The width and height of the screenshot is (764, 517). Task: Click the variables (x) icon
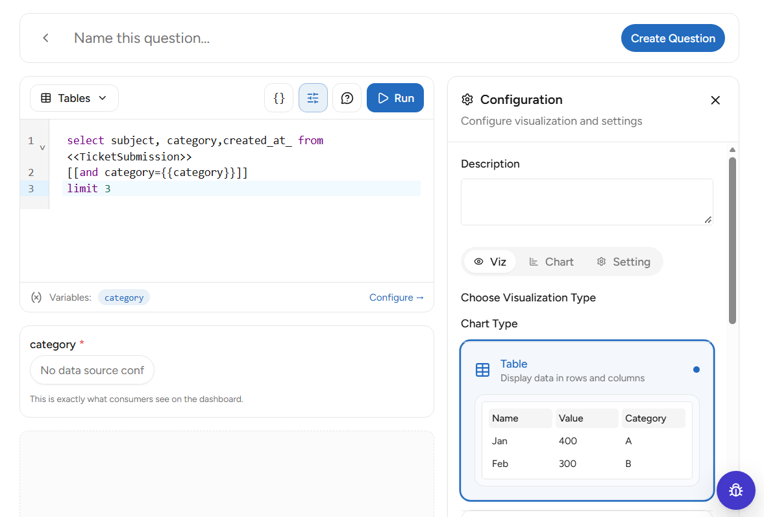[36, 297]
